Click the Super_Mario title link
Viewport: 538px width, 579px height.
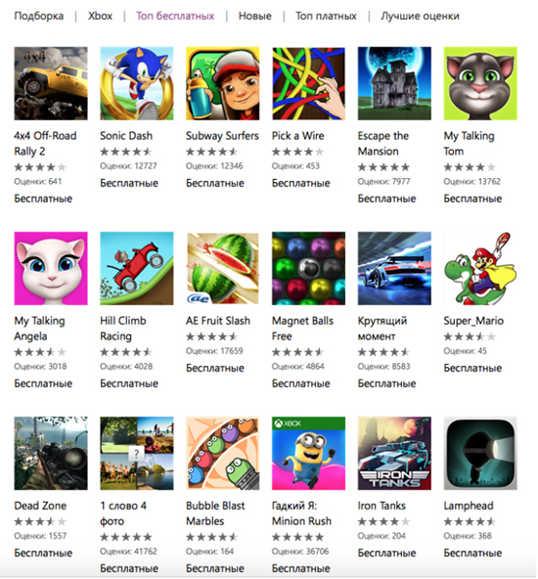point(473,321)
